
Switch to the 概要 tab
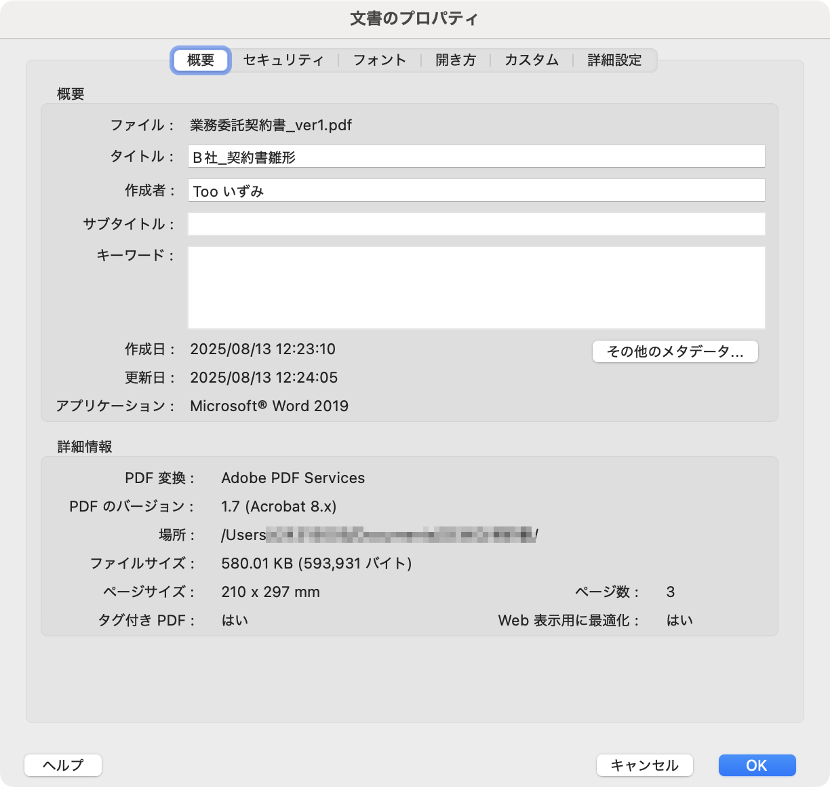(201, 60)
